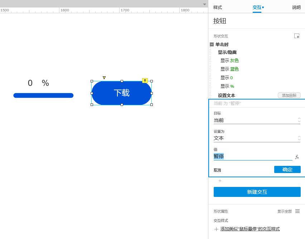Select the blue 下载 button on canvas

coord(122,93)
